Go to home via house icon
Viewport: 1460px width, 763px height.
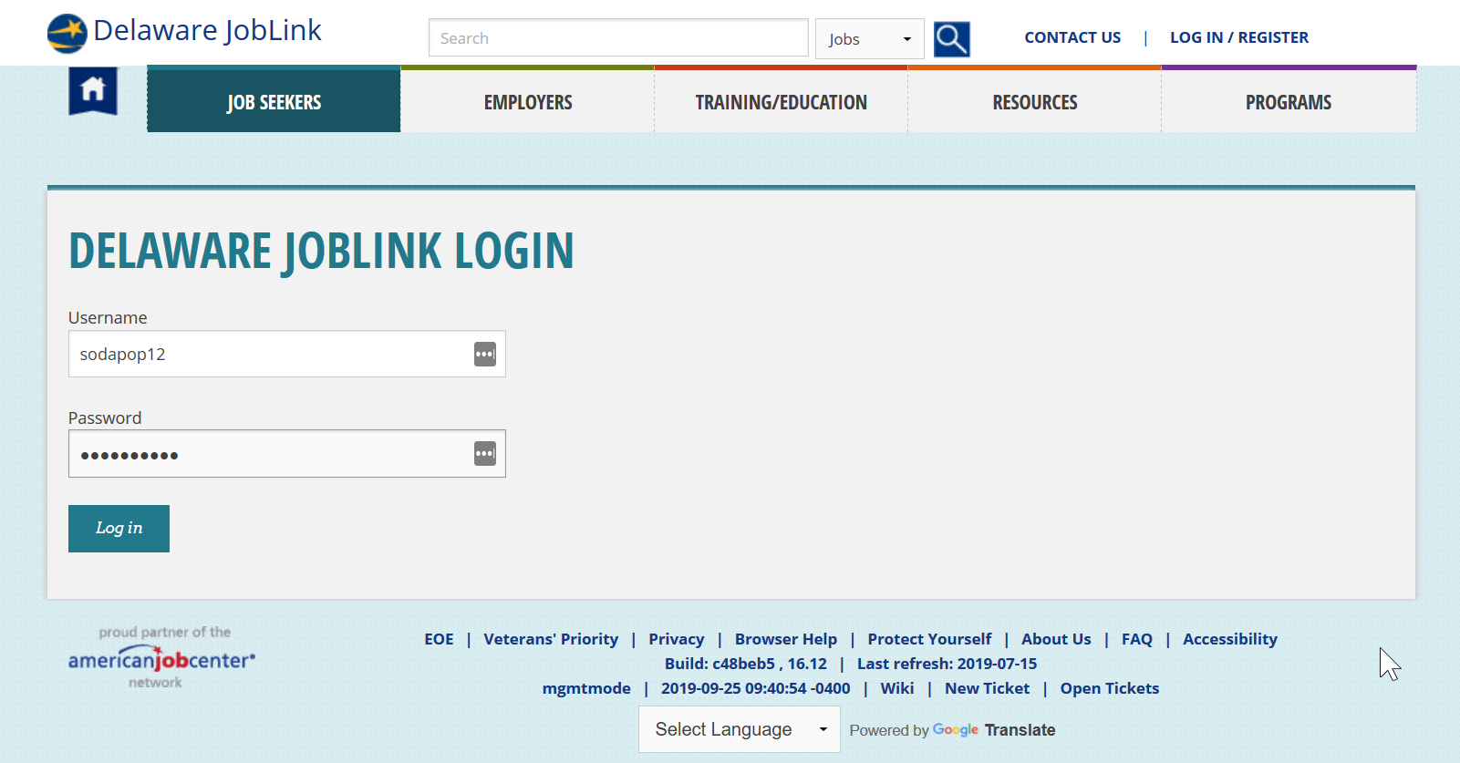tap(93, 90)
